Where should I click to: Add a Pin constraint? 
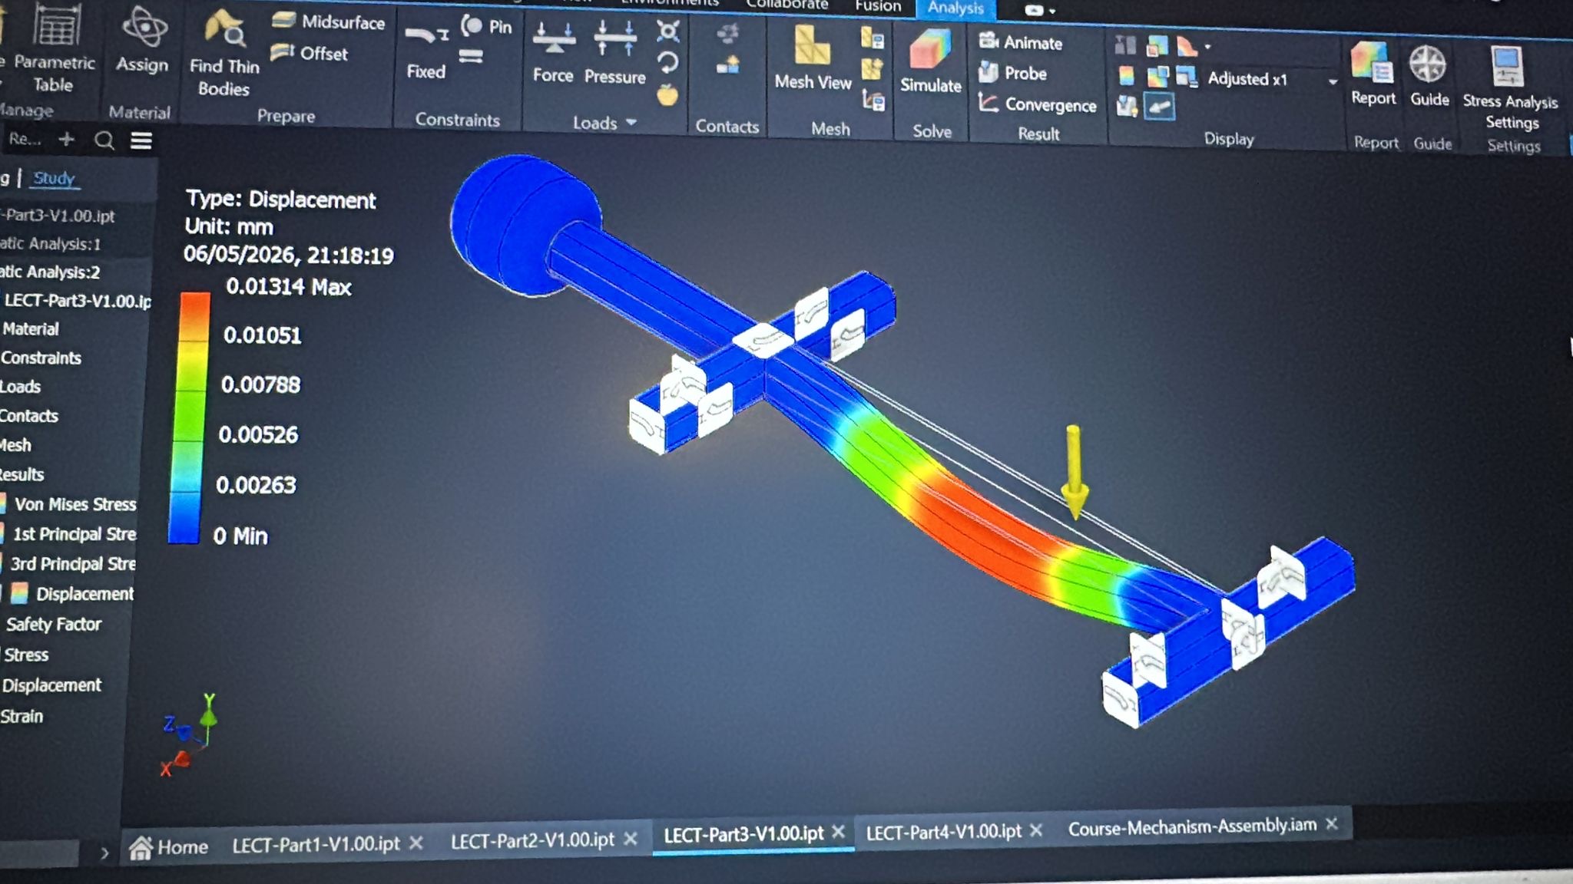coord(486,27)
